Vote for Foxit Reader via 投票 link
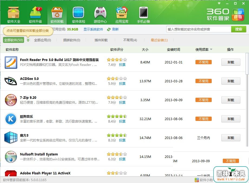This screenshot has height=183, width=249. tap(122, 65)
